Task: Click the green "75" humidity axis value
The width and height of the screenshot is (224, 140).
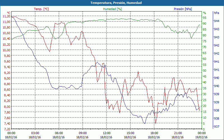Action: coord(205,41)
